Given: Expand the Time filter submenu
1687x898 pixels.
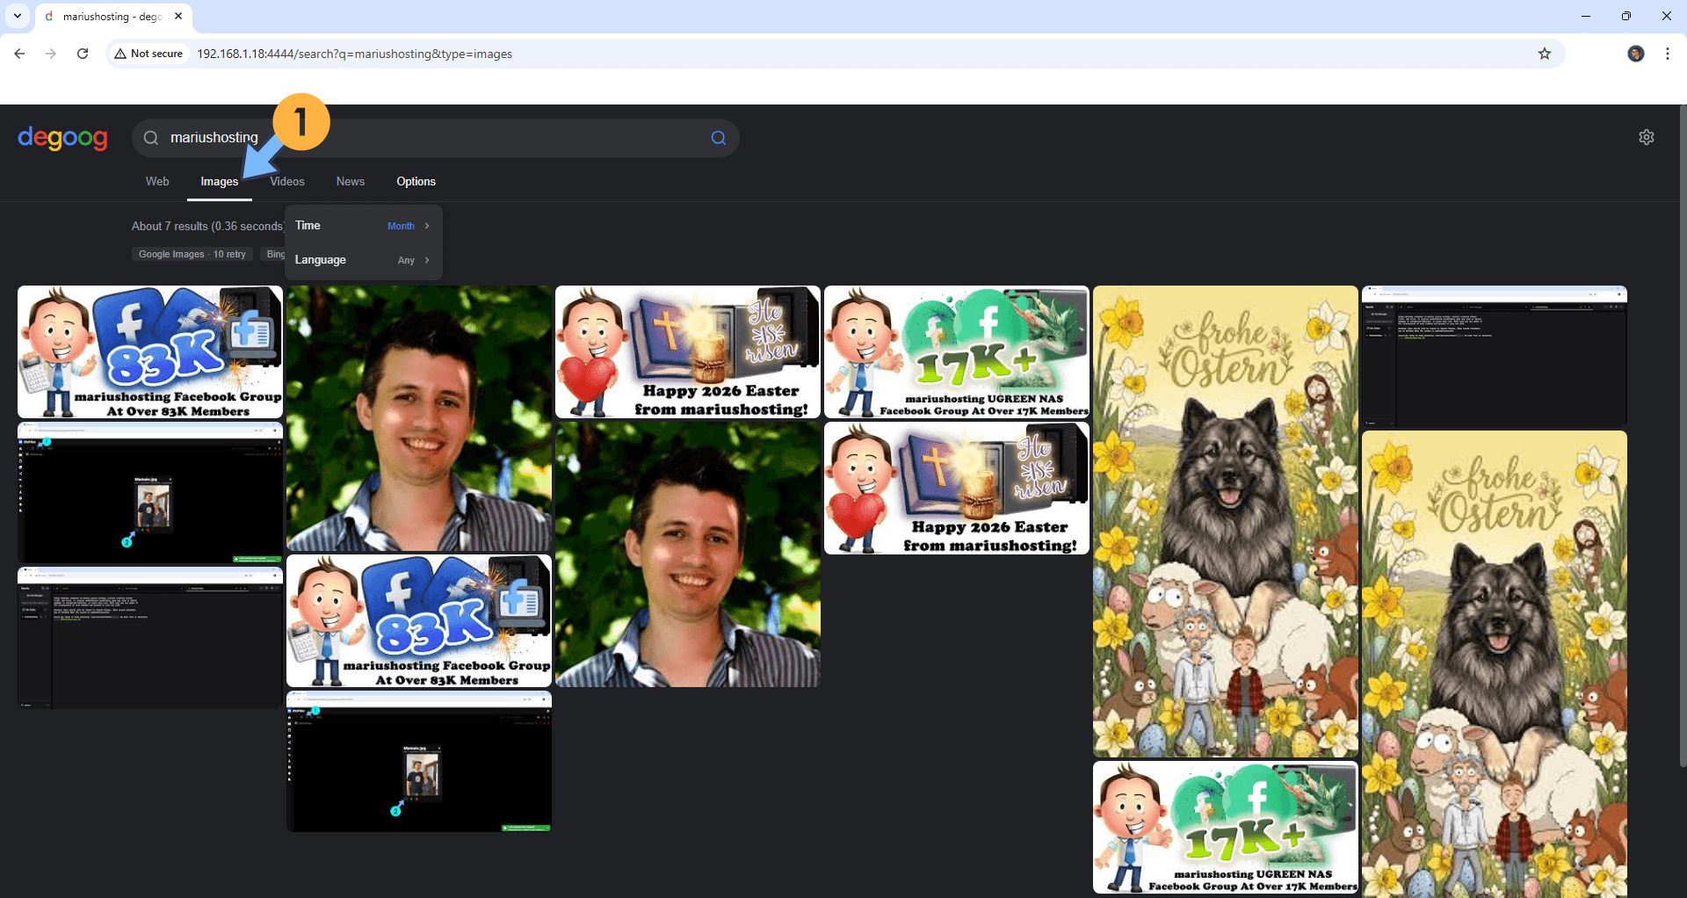Looking at the screenshot, I should coord(363,226).
